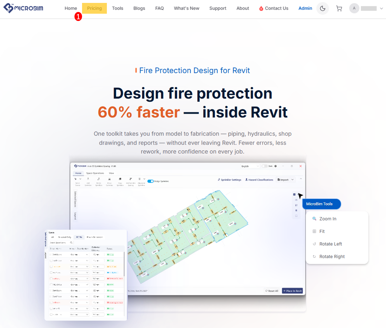
Task: Select the Select Spaces tool icon
Action: coord(76,179)
